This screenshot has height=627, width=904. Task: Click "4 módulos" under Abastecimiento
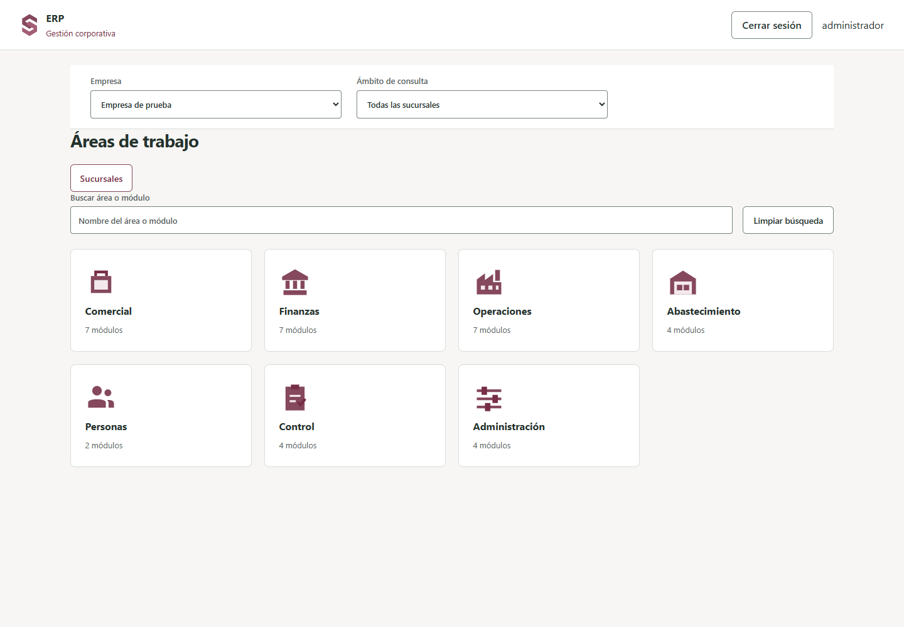[x=686, y=330]
